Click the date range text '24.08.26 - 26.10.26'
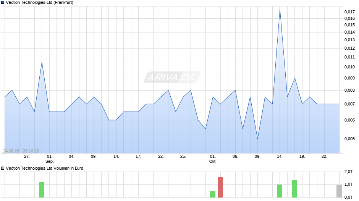The width and height of the screenshot is (359, 201). pyautogui.click(x=21, y=151)
